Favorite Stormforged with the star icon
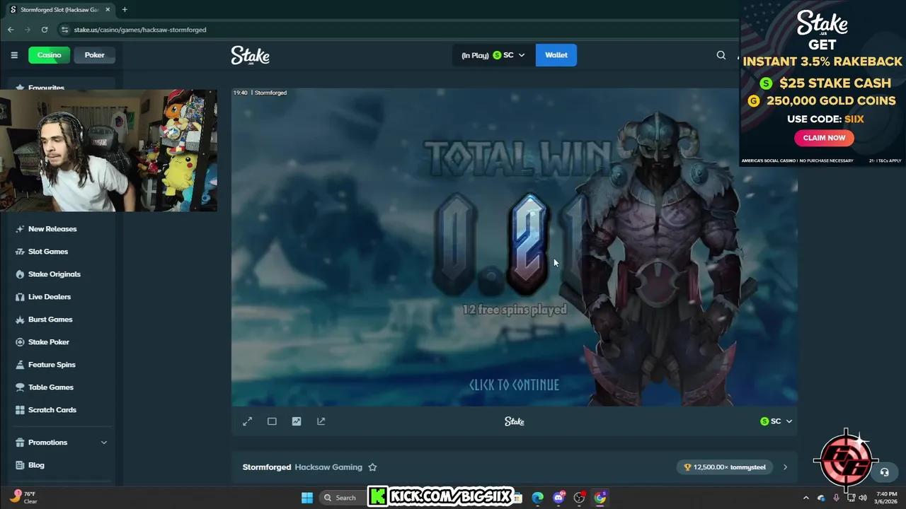 (373, 467)
